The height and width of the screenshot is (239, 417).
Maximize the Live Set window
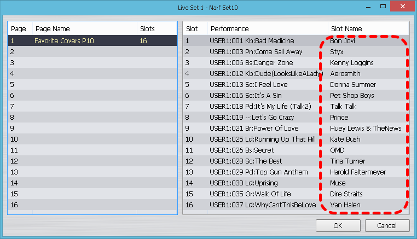click(383, 6)
